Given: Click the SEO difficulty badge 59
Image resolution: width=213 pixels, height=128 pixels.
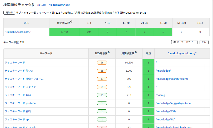Looking at the screenshot, I should (102, 87).
